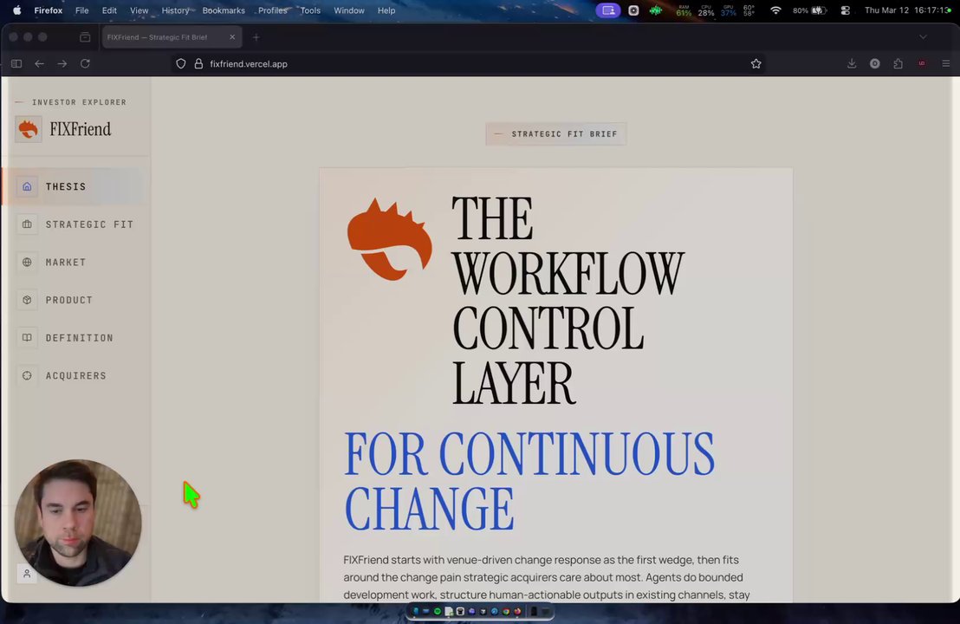This screenshot has width=960, height=624.
Task: Open the File menu
Action: [81, 10]
